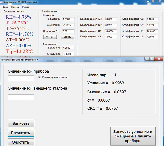Focus the Значение RH внешнего эталона field
This screenshot has width=164, height=146.
click(21, 97)
